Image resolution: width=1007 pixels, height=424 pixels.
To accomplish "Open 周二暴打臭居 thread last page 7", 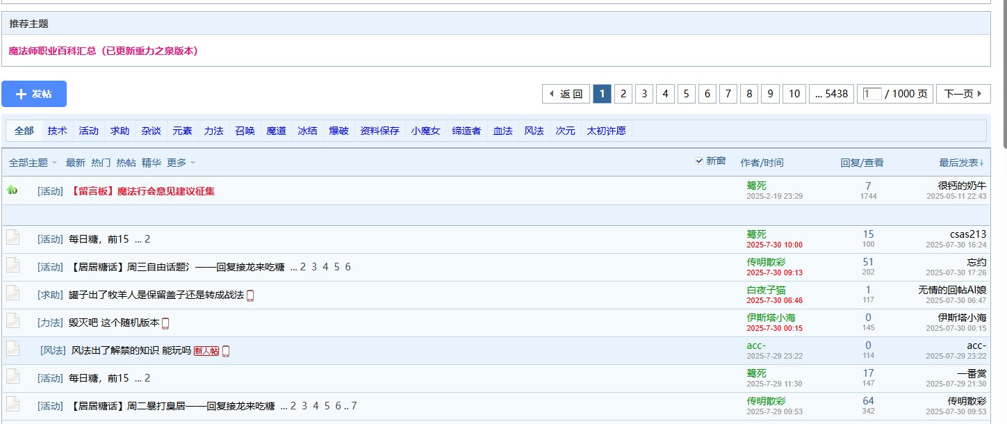I will (x=354, y=406).
